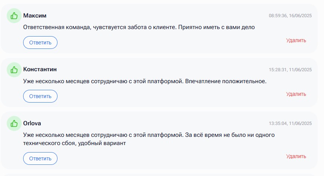Click the partially visible review card at the bottom
Screen dimensions: 324x176
159,175
